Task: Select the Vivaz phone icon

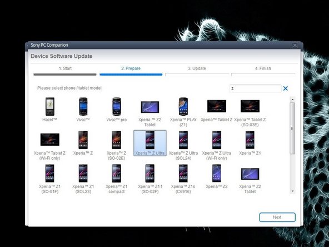Action: pyautogui.click(x=83, y=106)
